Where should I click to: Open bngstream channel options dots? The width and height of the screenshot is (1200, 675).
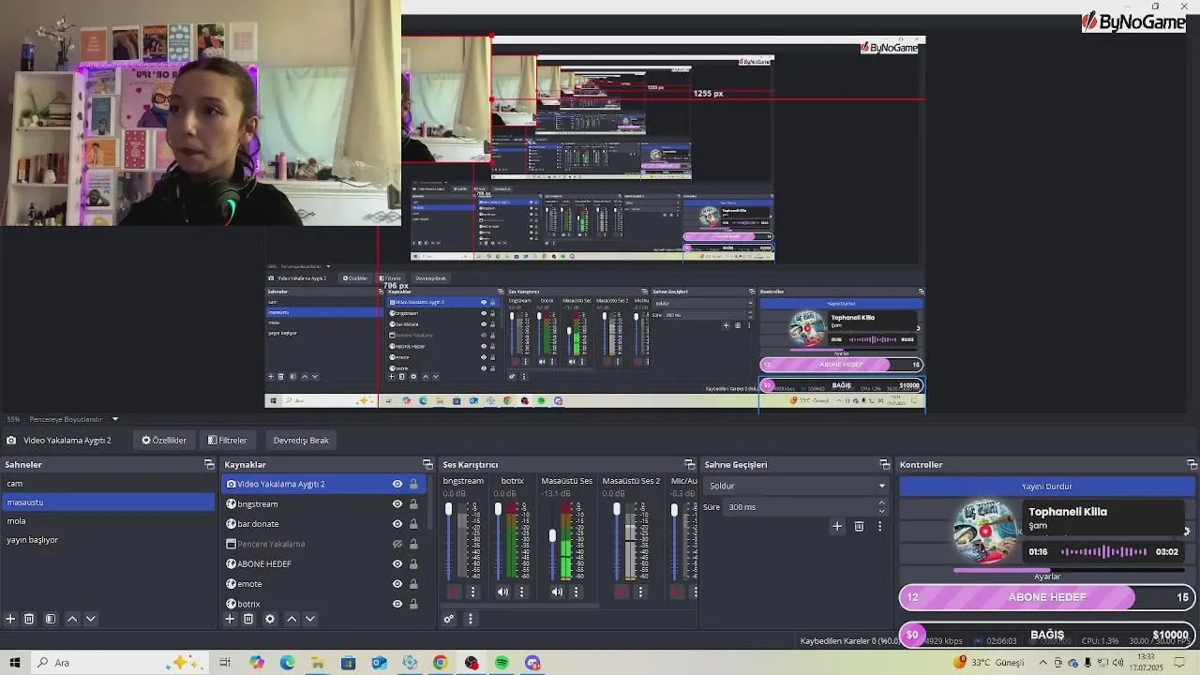pyautogui.click(x=472, y=592)
